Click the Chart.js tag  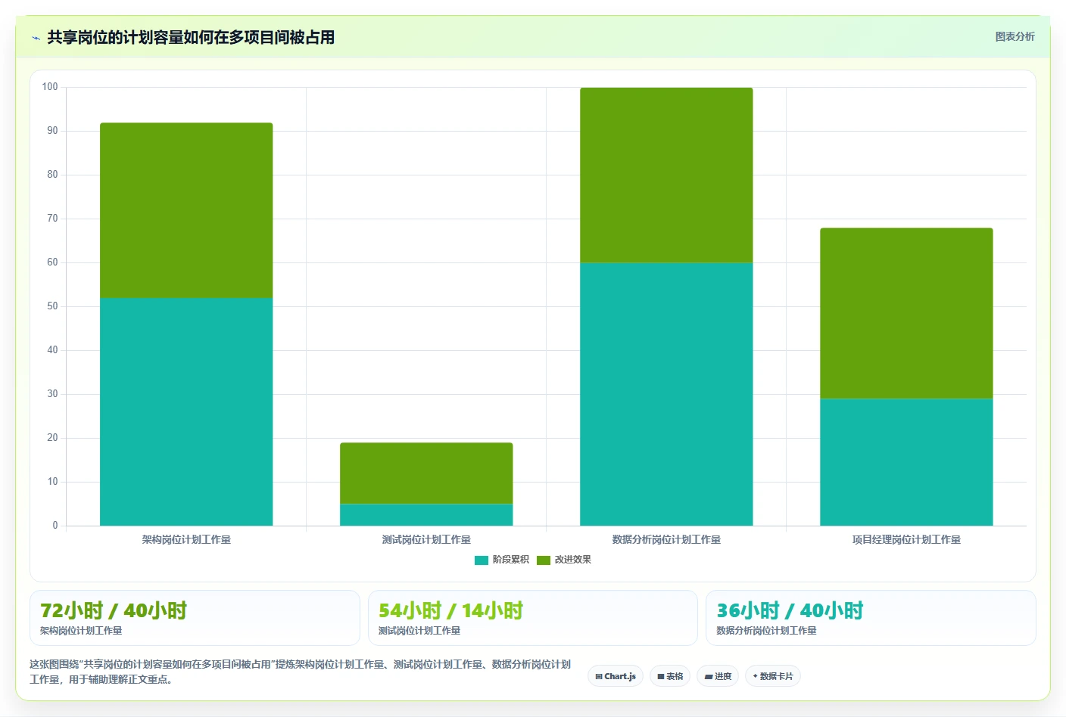click(x=616, y=676)
